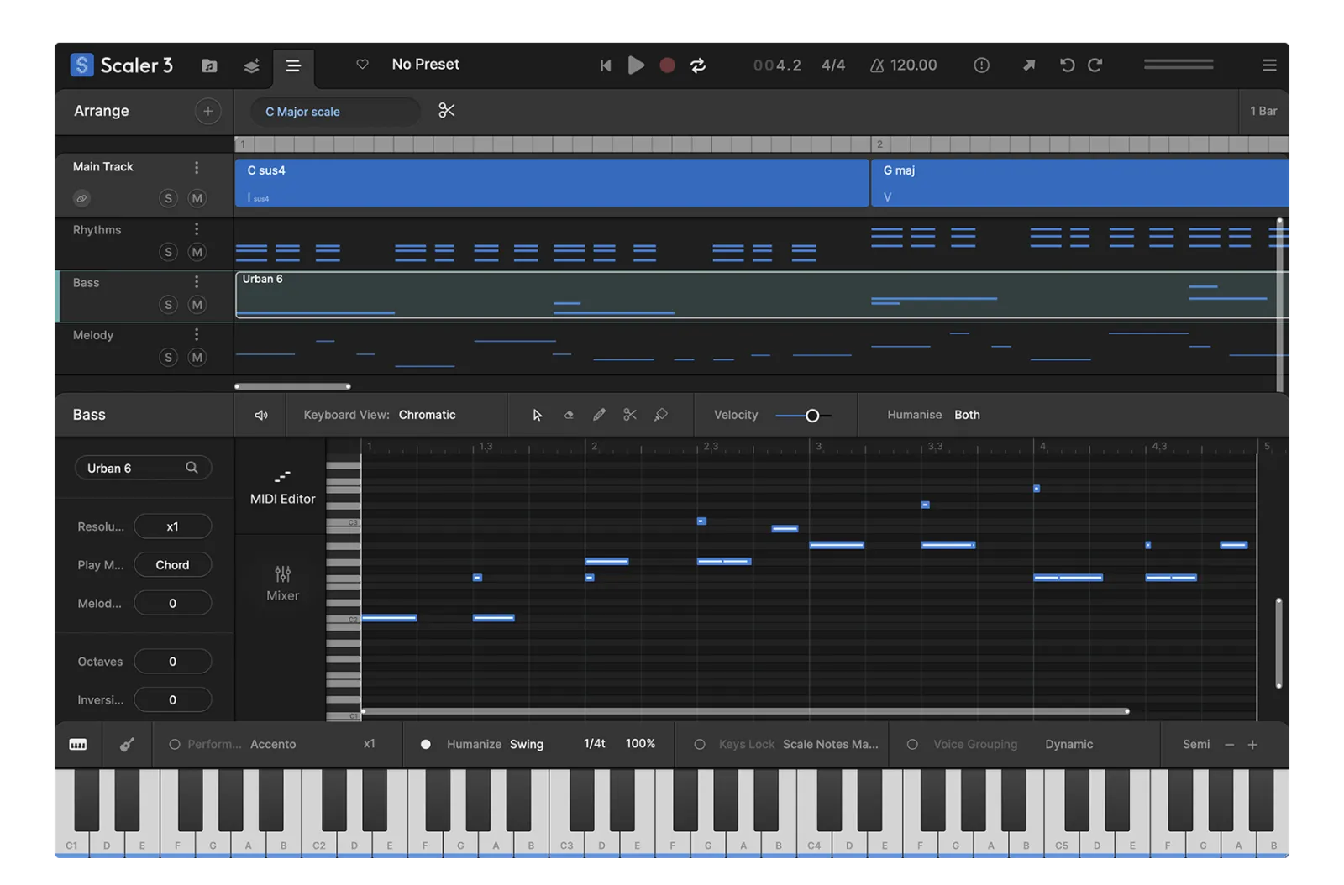This screenshot has height=885, width=1344.
Task: Change the 1/4t swing division
Action: pyautogui.click(x=595, y=744)
